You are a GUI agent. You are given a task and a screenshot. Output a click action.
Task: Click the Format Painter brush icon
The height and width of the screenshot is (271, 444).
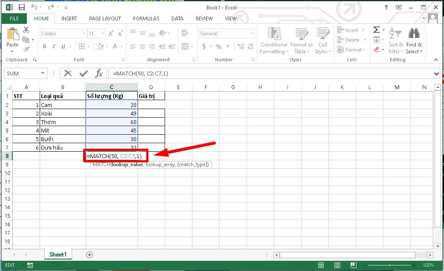point(26,49)
